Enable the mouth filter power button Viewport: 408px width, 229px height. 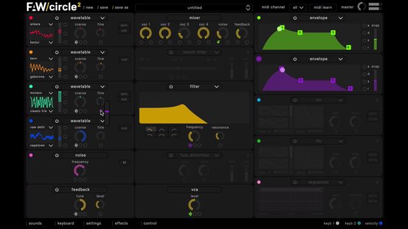(171, 52)
